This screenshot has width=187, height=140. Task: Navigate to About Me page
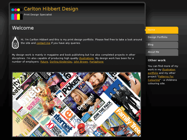(162, 52)
